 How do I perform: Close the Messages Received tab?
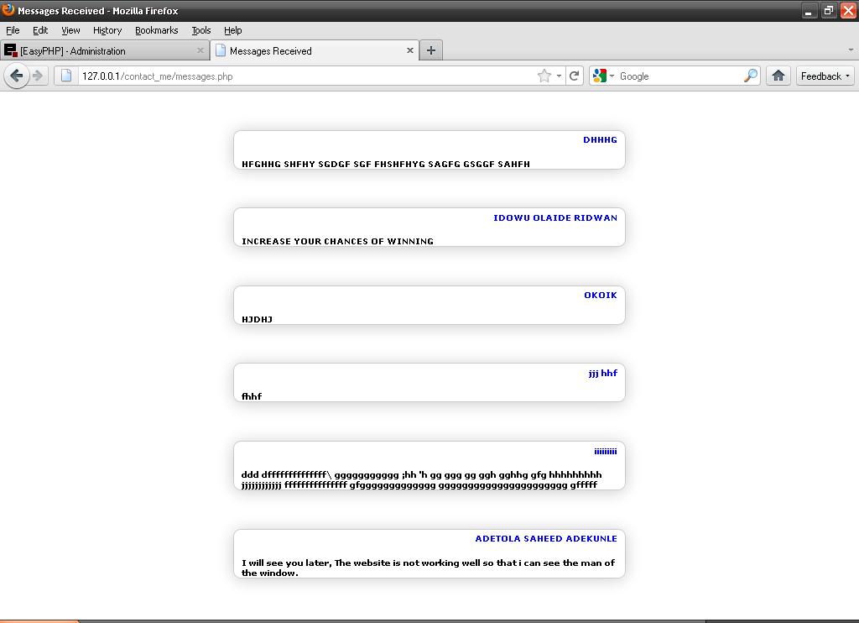(x=409, y=50)
